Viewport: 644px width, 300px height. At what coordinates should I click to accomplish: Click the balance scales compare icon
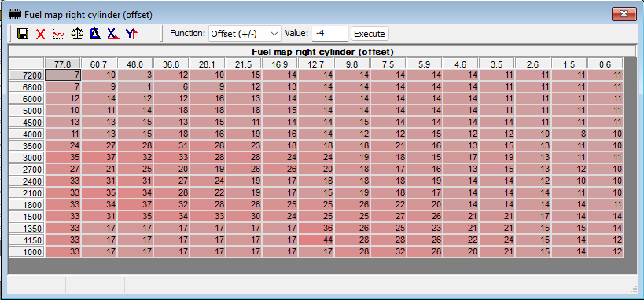coord(77,34)
